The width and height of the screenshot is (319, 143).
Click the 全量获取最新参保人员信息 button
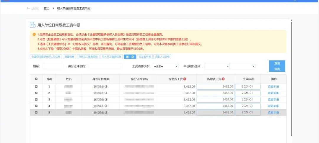click(x=46, y=57)
